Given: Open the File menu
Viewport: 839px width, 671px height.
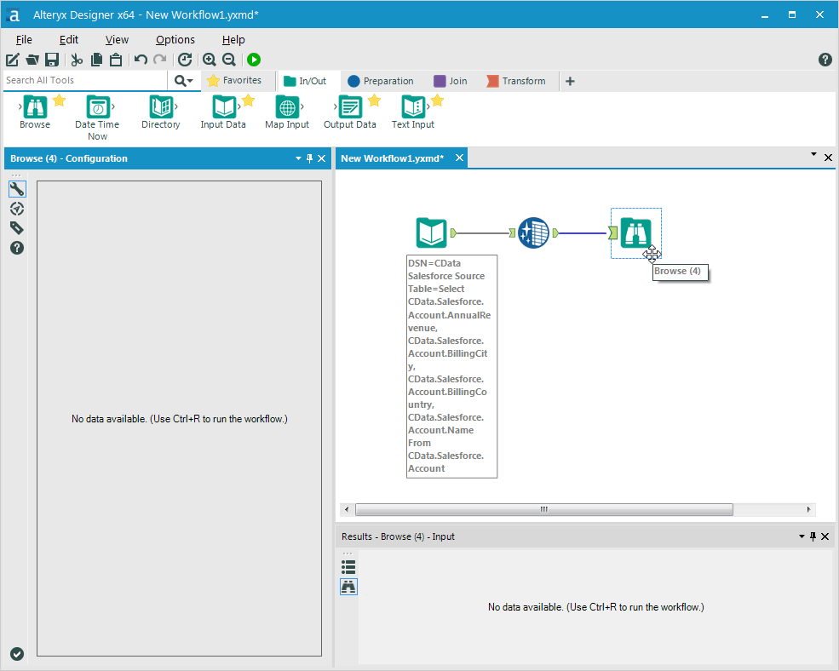Looking at the screenshot, I should (24, 40).
